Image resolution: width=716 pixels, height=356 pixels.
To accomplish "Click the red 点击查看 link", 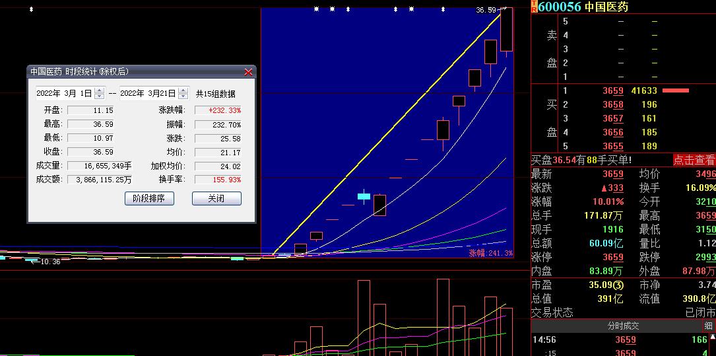I will [x=694, y=160].
